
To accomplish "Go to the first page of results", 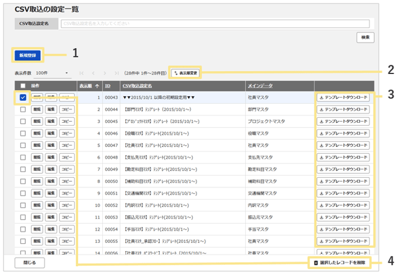I will [82, 73].
